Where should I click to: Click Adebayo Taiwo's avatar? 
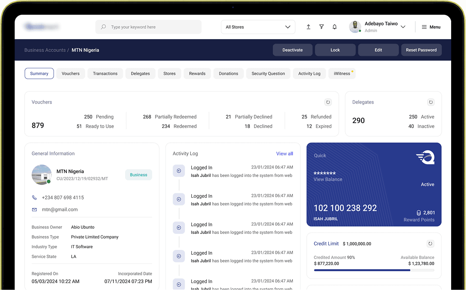coord(355,27)
